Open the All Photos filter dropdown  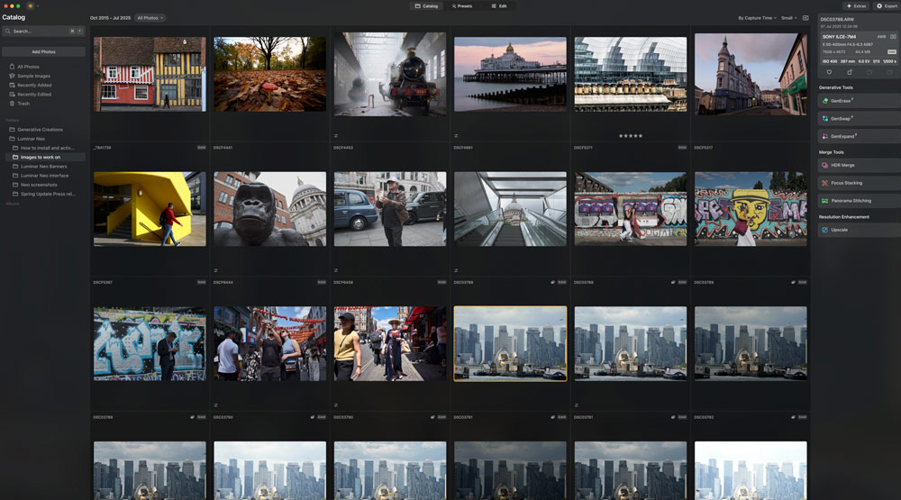[x=150, y=18]
